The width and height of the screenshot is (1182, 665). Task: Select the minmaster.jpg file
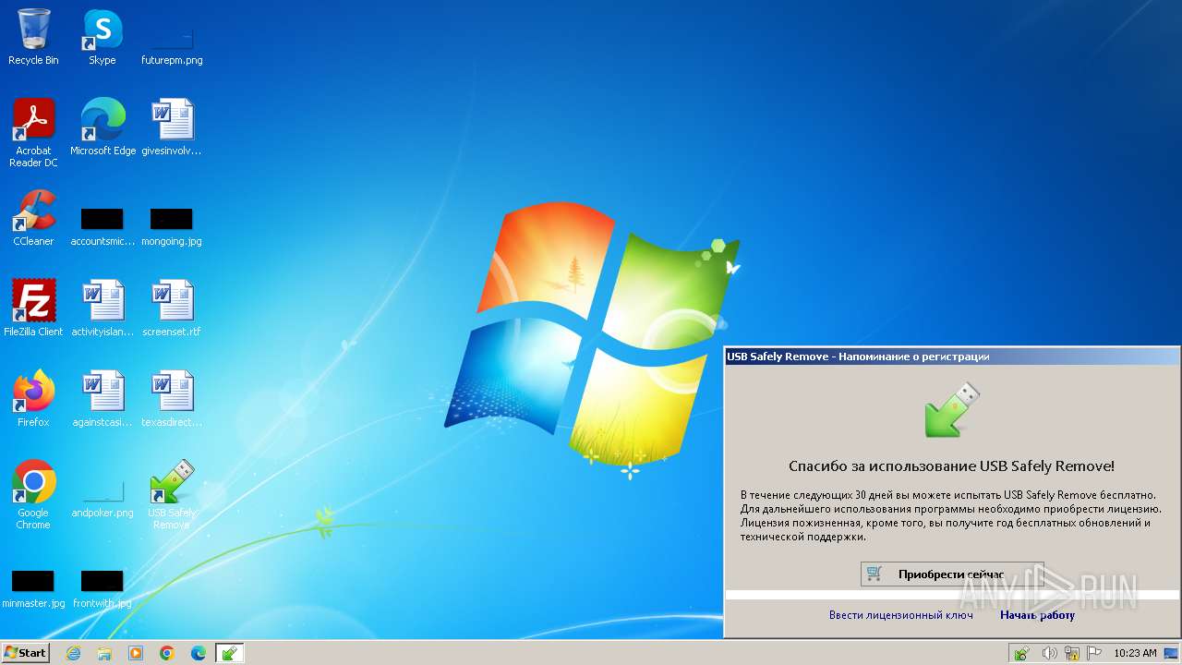pos(33,589)
